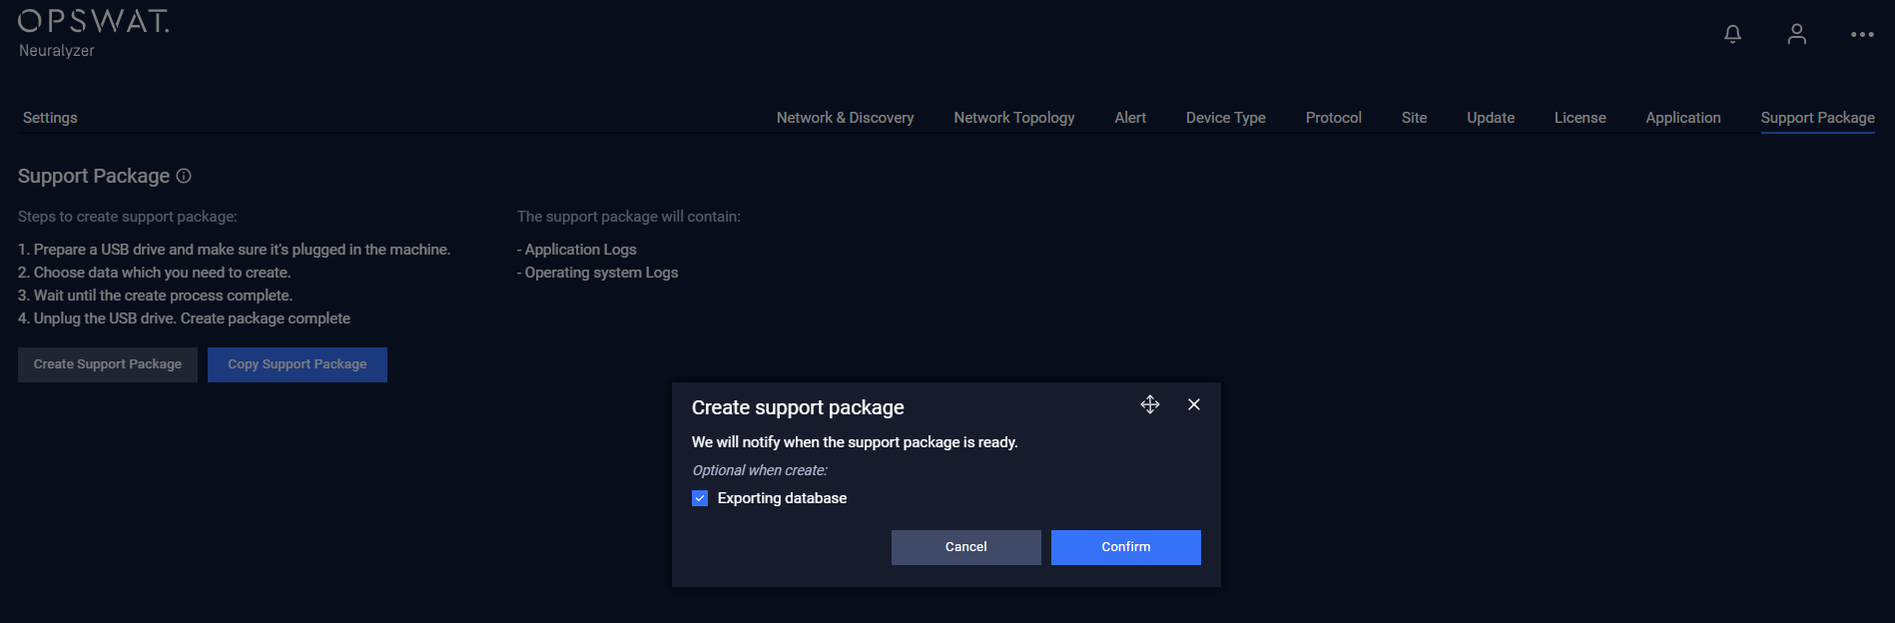Screen dimensions: 1895x623
Task: Select the Application tab
Action: point(1682,118)
